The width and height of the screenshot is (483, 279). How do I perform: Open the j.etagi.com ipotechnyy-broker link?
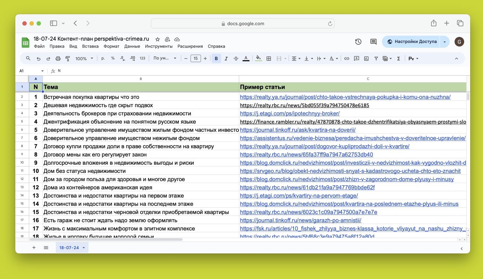click(290, 114)
